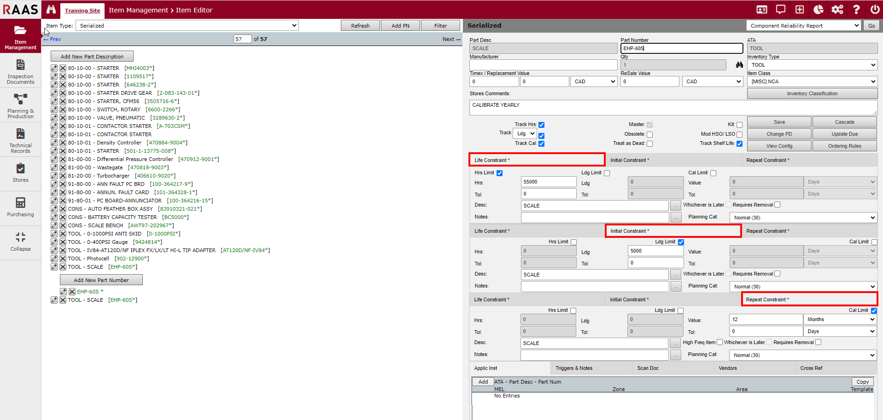Open the Component Reliability Report dropdown
This screenshot has width=883, height=420.
tap(803, 26)
